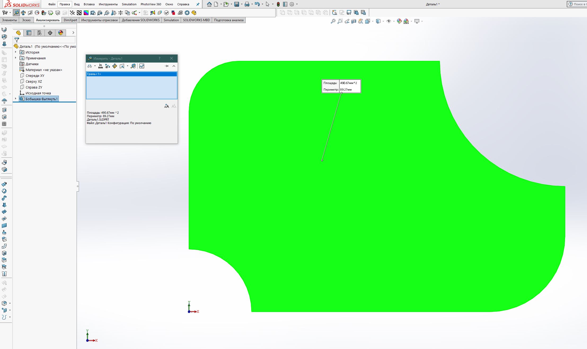
Task: Click point-to-point measure ruler icon
Action: pyautogui.click(x=114, y=66)
